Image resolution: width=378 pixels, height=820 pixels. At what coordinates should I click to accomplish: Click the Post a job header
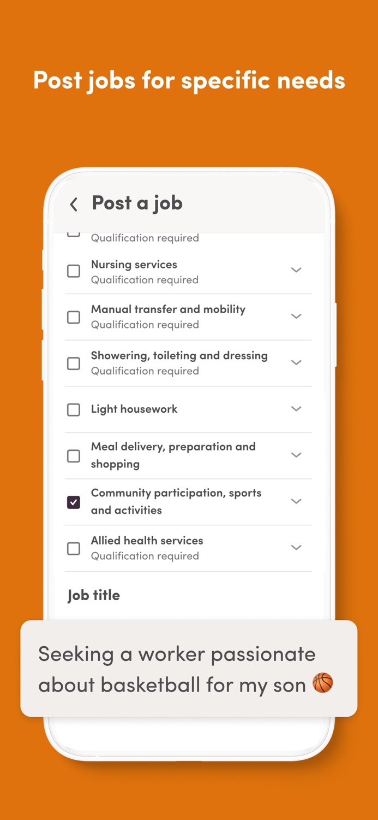click(x=137, y=203)
